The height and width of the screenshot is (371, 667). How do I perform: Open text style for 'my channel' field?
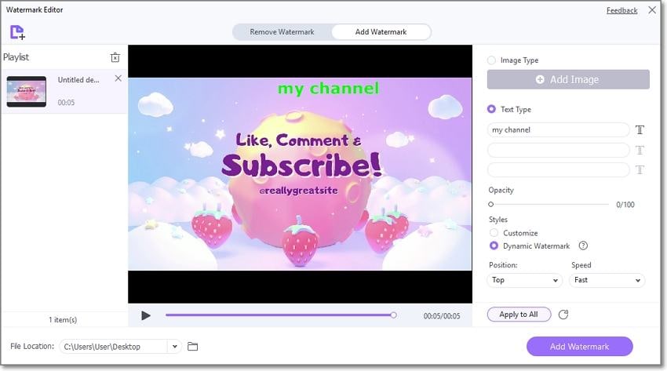pos(640,129)
